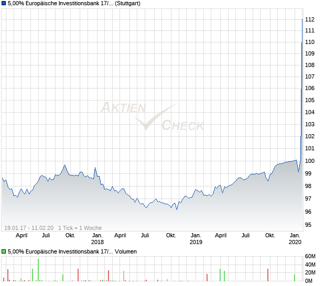Click the AktienCheck watermark logo
The image size is (325, 286).
pos(153,116)
